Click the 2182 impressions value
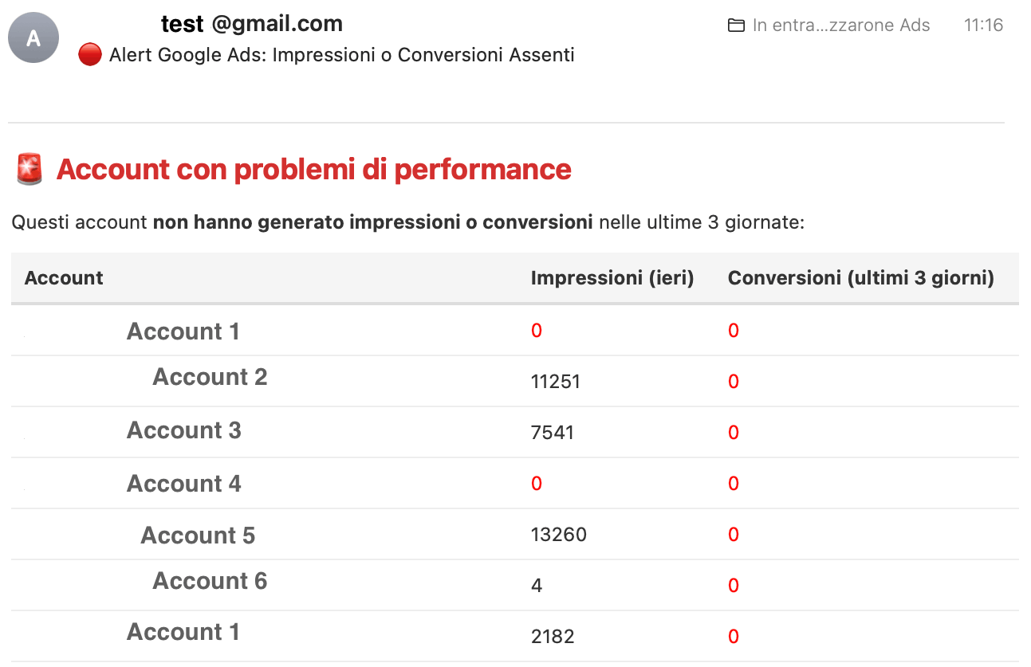This screenshot has height=667, width=1031. 552,637
